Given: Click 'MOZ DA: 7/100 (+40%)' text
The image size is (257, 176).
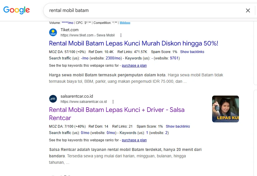Looking at the screenshot, I should (67, 126).
